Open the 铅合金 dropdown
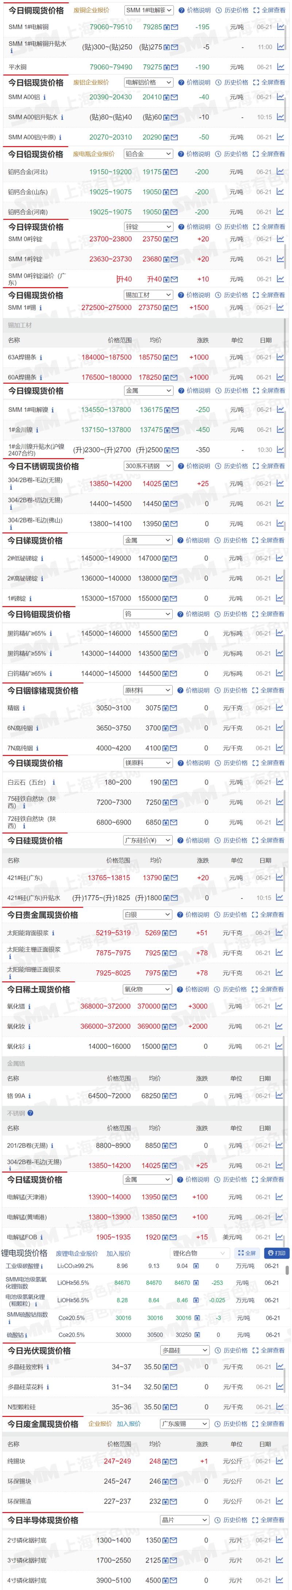This screenshot has width=292, height=1590. point(148,154)
